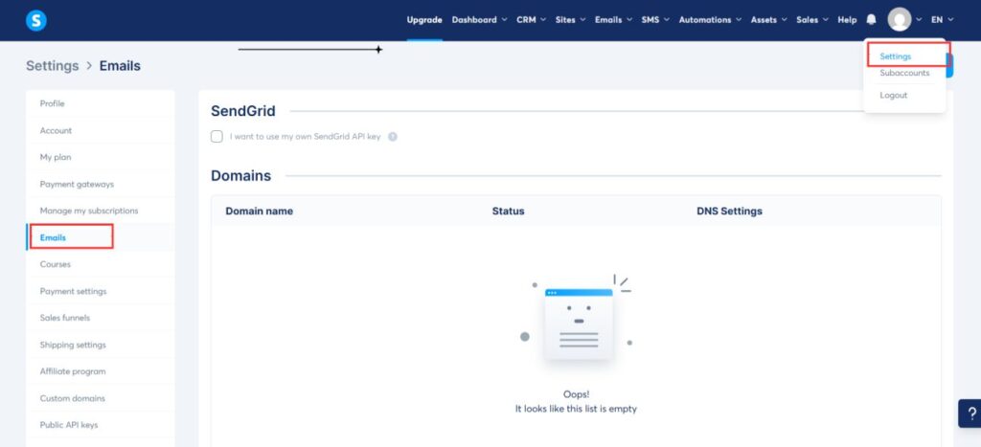Click the SendGrid help question mark icon
981x447 pixels.
click(393, 137)
